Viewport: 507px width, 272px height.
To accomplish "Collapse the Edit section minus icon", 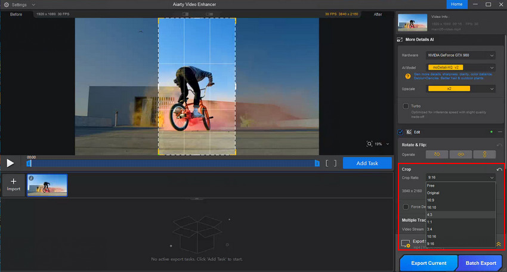I will point(500,132).
